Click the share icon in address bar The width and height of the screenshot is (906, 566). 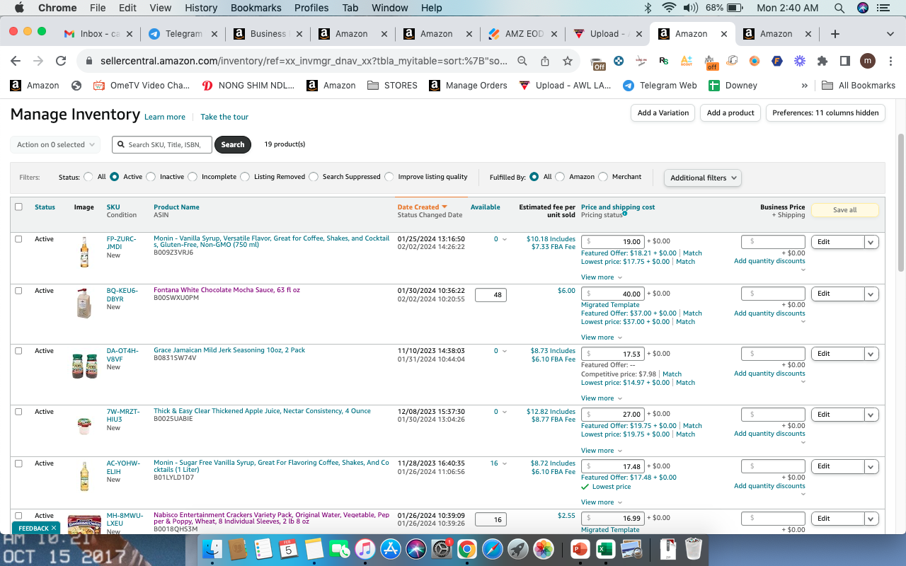pos(544,61)
